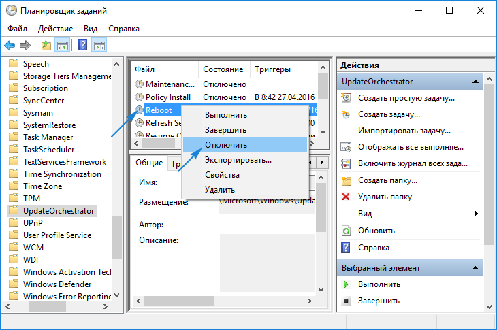
Task: Choose Свойства in the context menu
Action: (x=245, y=175)
